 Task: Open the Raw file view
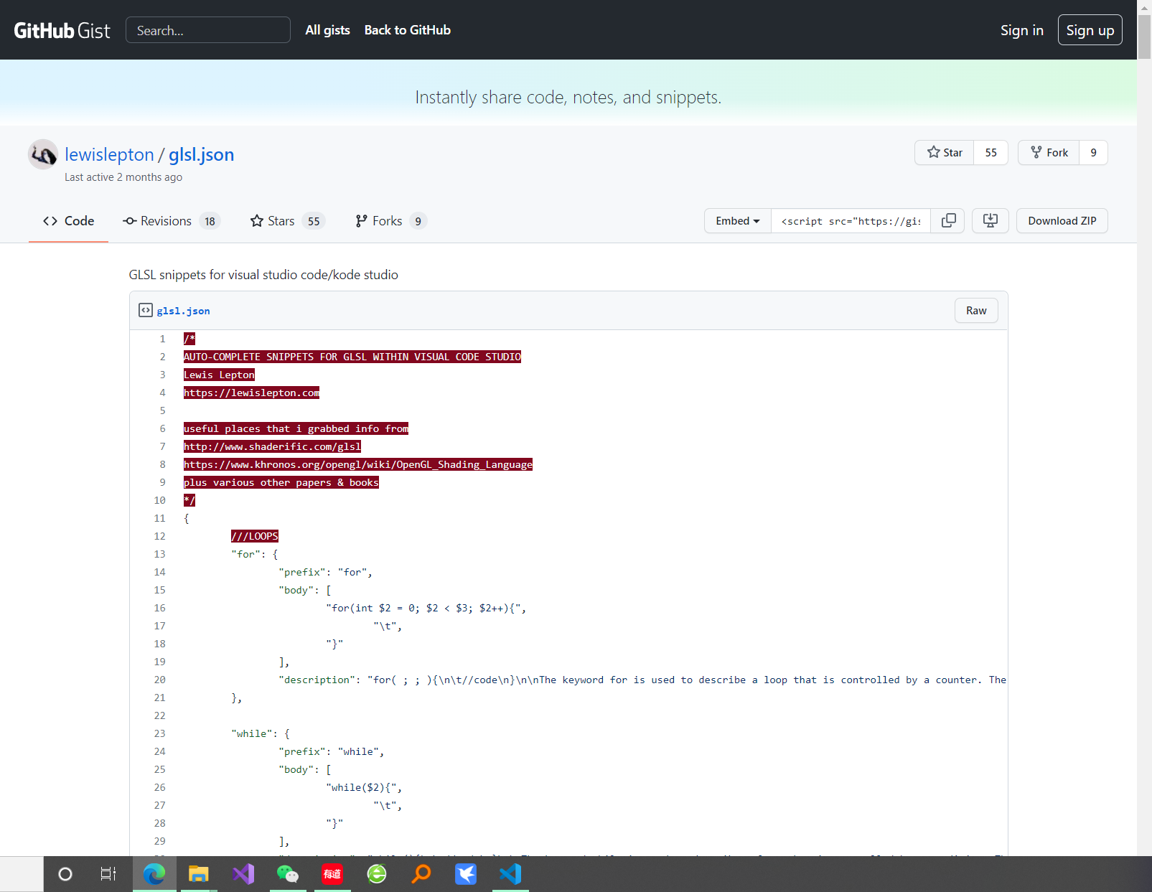pos(976,311)
